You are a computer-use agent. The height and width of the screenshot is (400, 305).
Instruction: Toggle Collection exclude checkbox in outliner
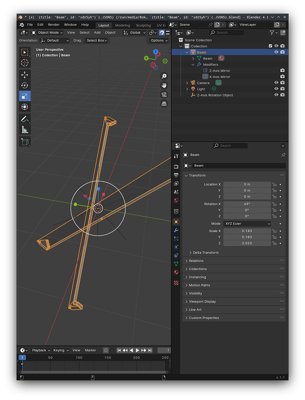[270, 46]
